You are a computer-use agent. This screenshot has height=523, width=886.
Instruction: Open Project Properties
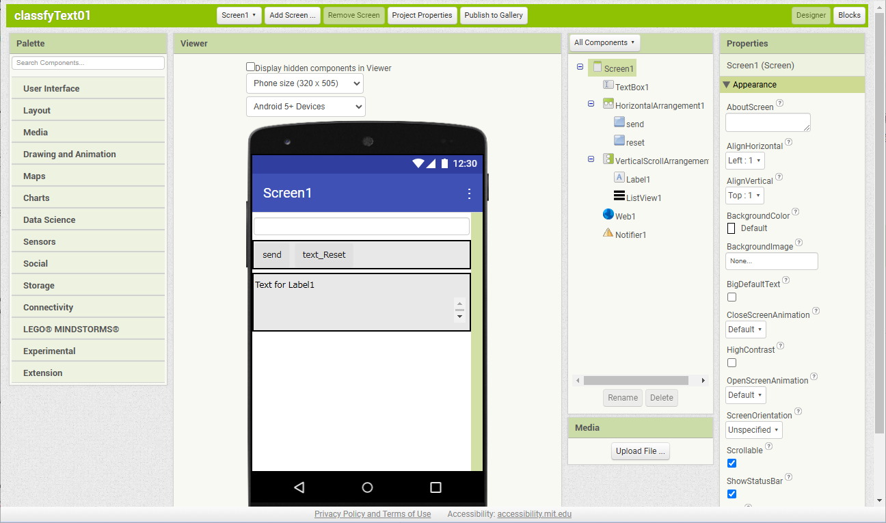pyautogui.click(x=422, y=15)
